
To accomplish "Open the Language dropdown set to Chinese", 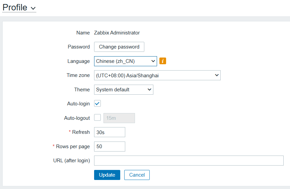I will 125,61.
